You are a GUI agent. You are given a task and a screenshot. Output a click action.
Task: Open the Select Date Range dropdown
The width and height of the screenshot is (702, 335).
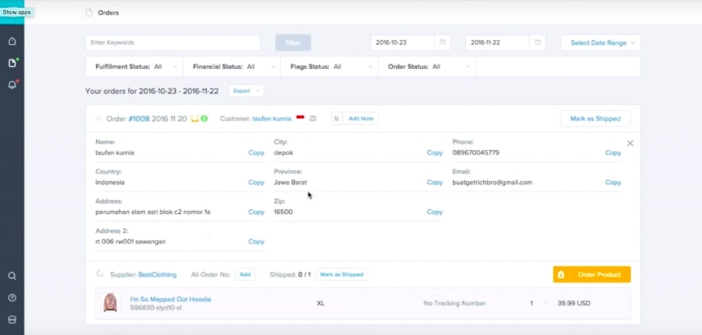[x=601, y=42]
